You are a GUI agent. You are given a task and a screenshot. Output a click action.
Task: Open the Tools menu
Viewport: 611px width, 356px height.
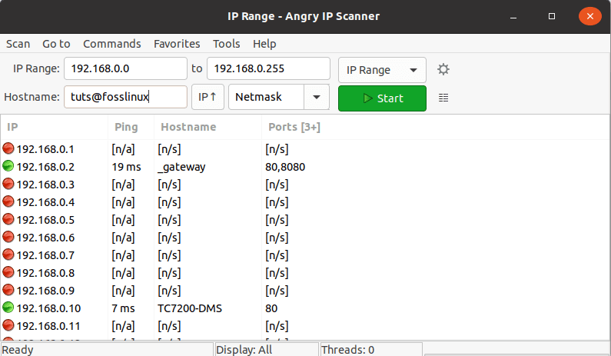[227, 44]
